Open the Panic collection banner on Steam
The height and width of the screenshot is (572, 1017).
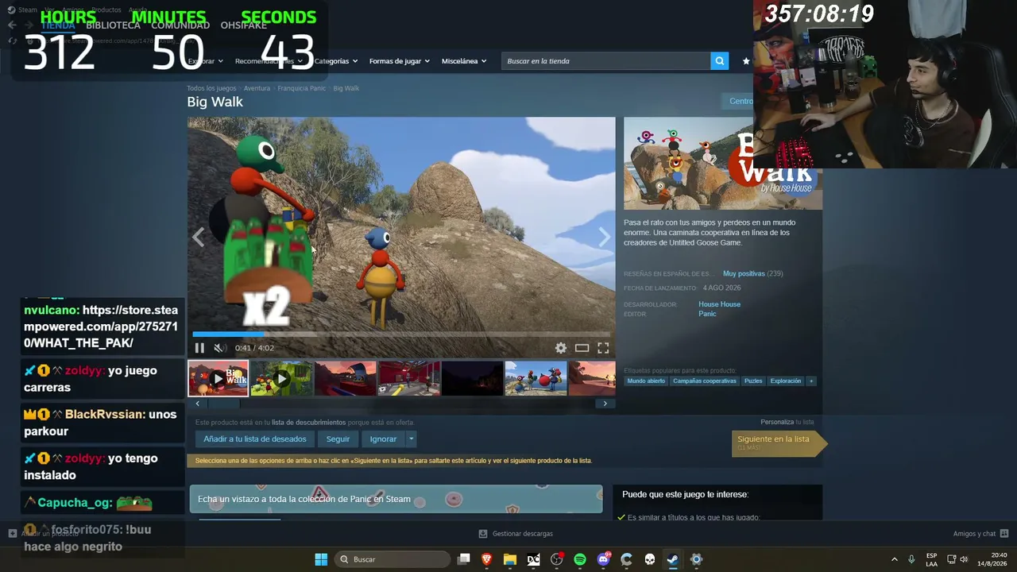pyautogui.click(x=396, y=499)
